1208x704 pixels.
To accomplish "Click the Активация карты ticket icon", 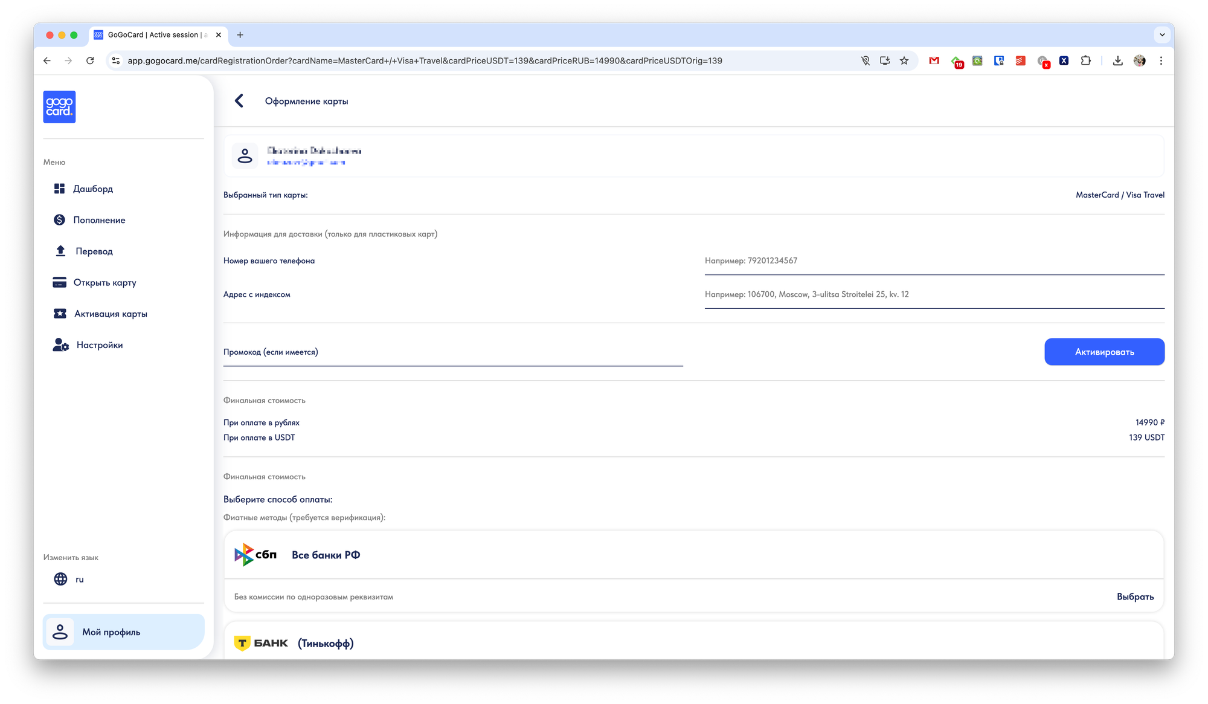I will point(60,314).
